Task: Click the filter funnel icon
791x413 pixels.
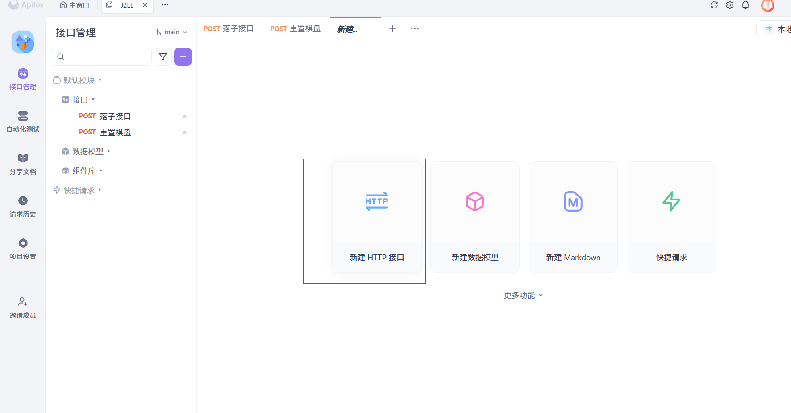Action: coord(163,57)
